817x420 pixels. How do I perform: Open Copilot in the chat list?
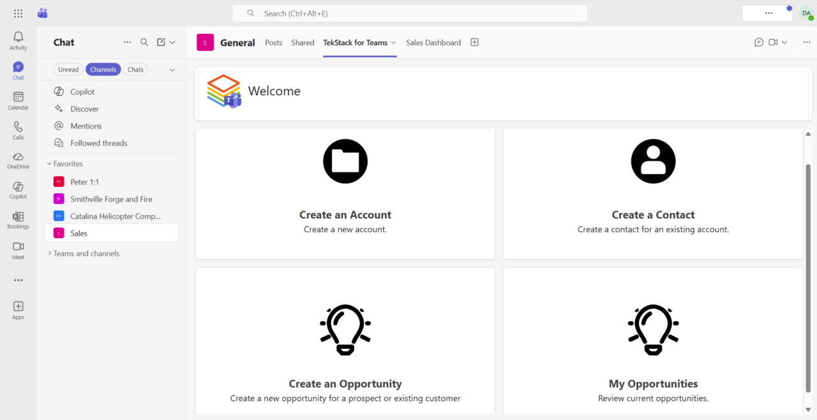(111, 92)
